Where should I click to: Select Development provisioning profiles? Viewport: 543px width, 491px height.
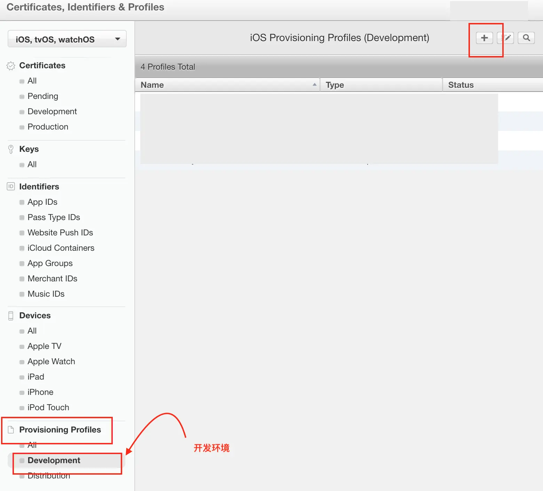click(x=54, y=460)
